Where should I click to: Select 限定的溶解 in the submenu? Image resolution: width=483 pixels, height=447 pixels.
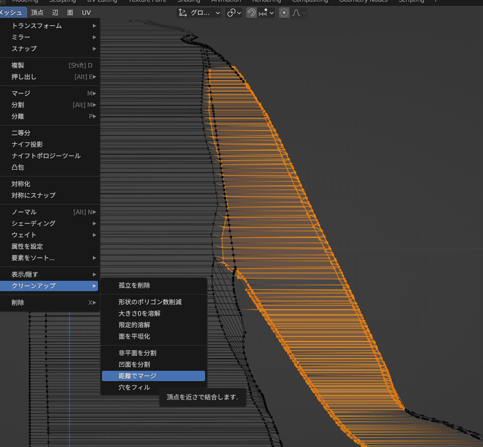tap(154, 325)
